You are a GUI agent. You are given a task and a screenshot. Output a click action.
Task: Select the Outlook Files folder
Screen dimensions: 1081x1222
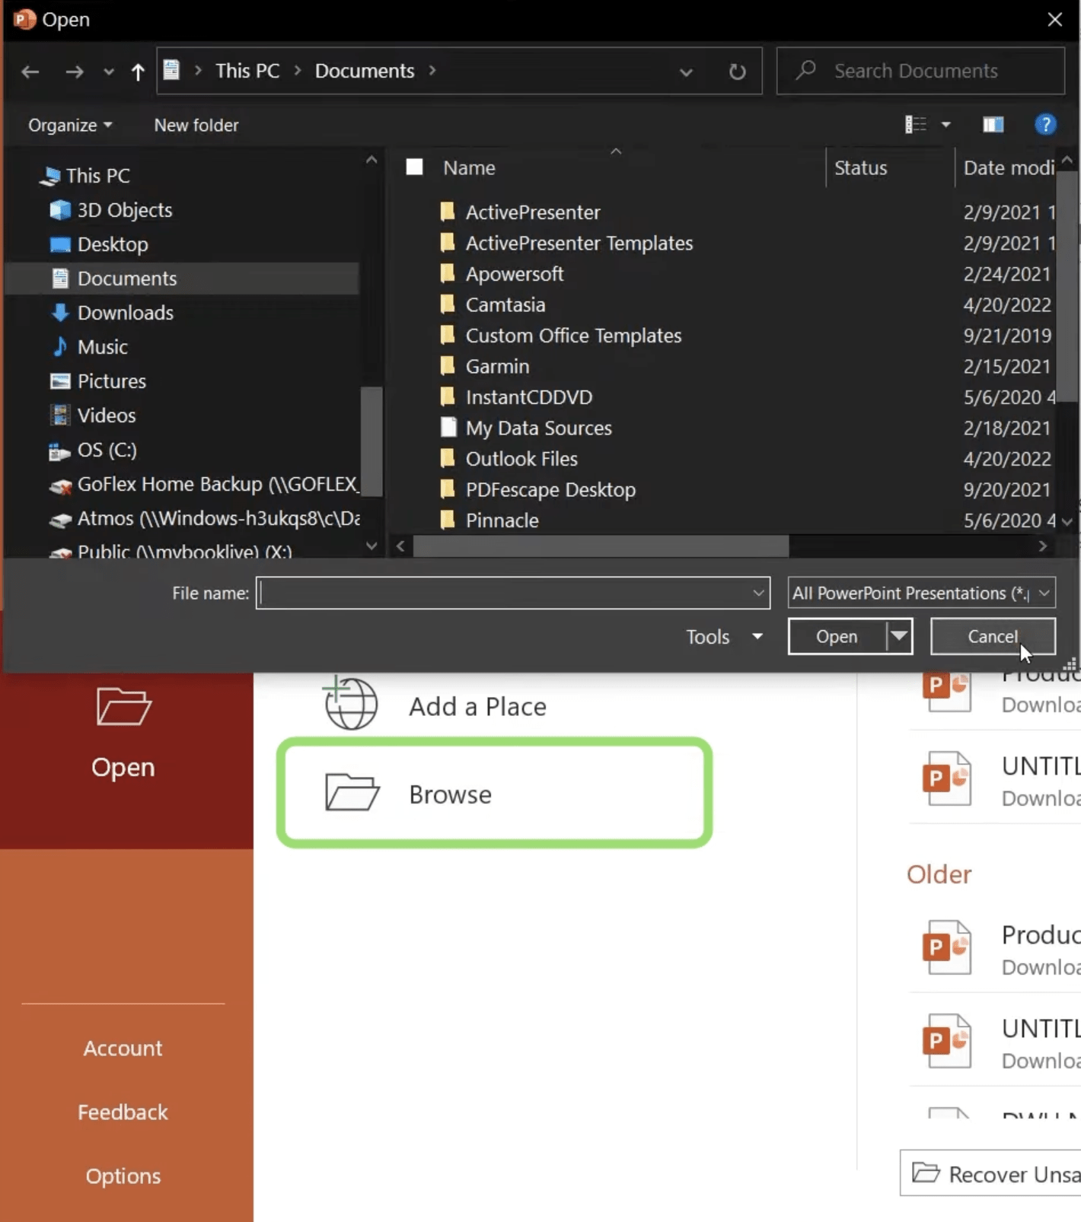[521, 459]
